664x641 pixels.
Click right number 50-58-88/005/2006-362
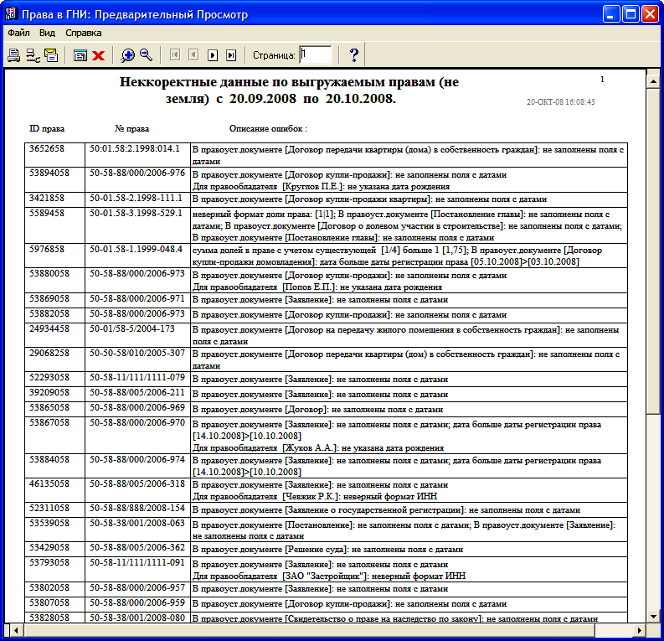point(137,547)
